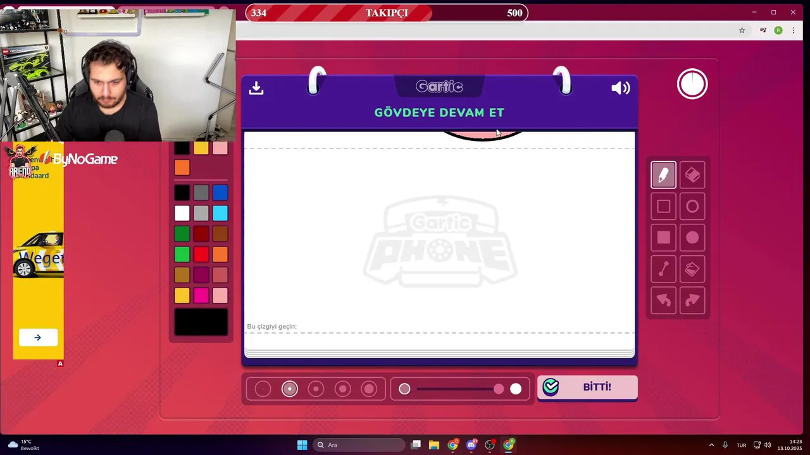The width and height of the screenshot is (810, 455).
Task: Undo the last stroke
Action: (663, 300)
